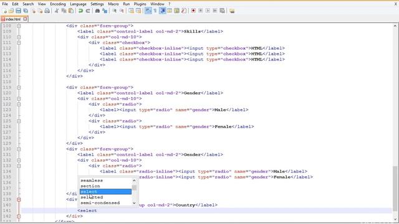Screen dimensions: 399x224
Task: Close the index.html tab with its X
Action: pos(25,19)
